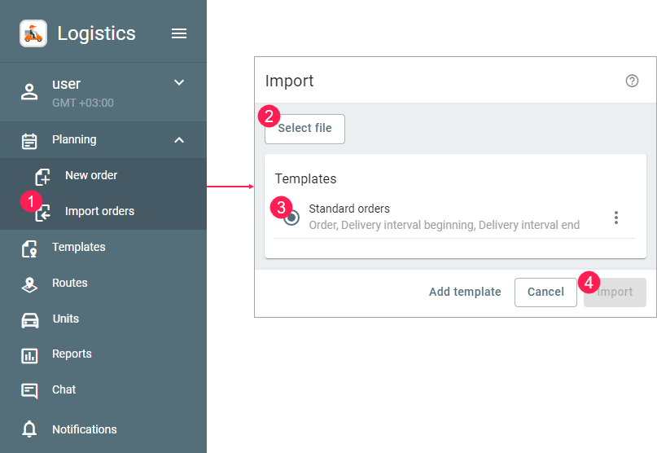657x453 pixels.
Task: Open Standard orders three-dot options menu
Action: [x=616, y=218]
